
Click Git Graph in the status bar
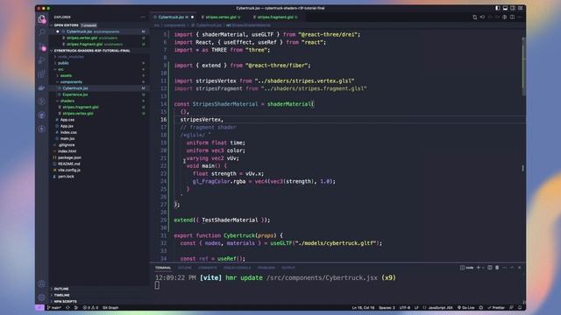click(110, 307)
